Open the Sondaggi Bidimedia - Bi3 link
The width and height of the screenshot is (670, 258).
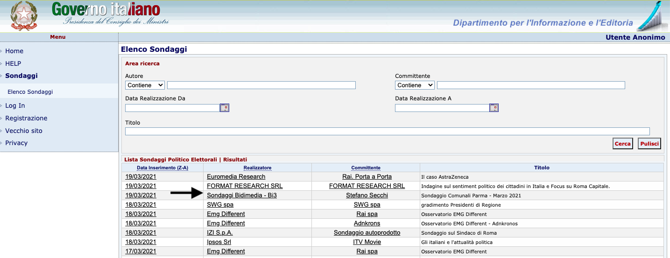(x=241, y=195)
